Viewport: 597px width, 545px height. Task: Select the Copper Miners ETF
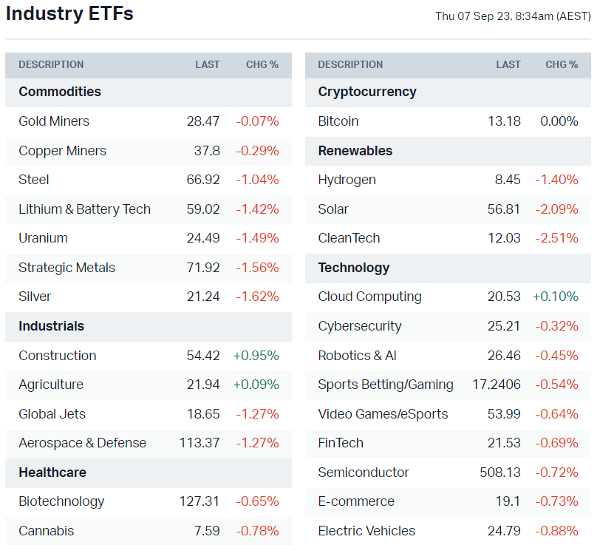(62, 151)
